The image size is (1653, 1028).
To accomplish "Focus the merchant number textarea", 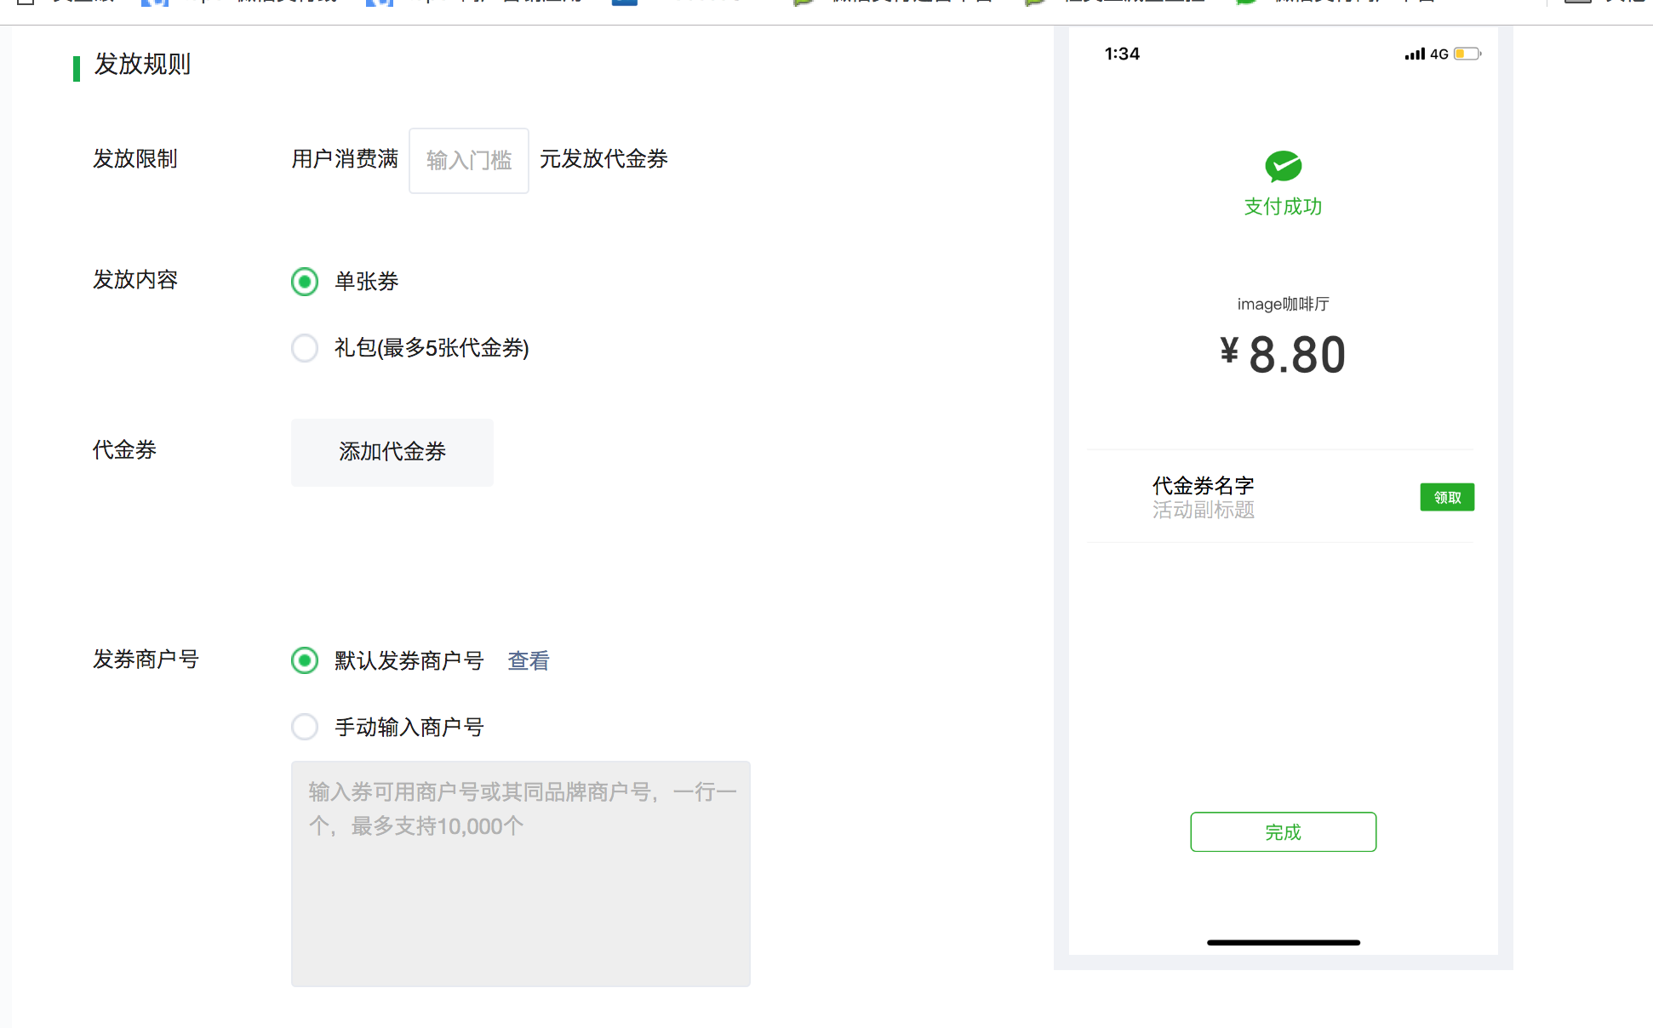I will point(520,873).
